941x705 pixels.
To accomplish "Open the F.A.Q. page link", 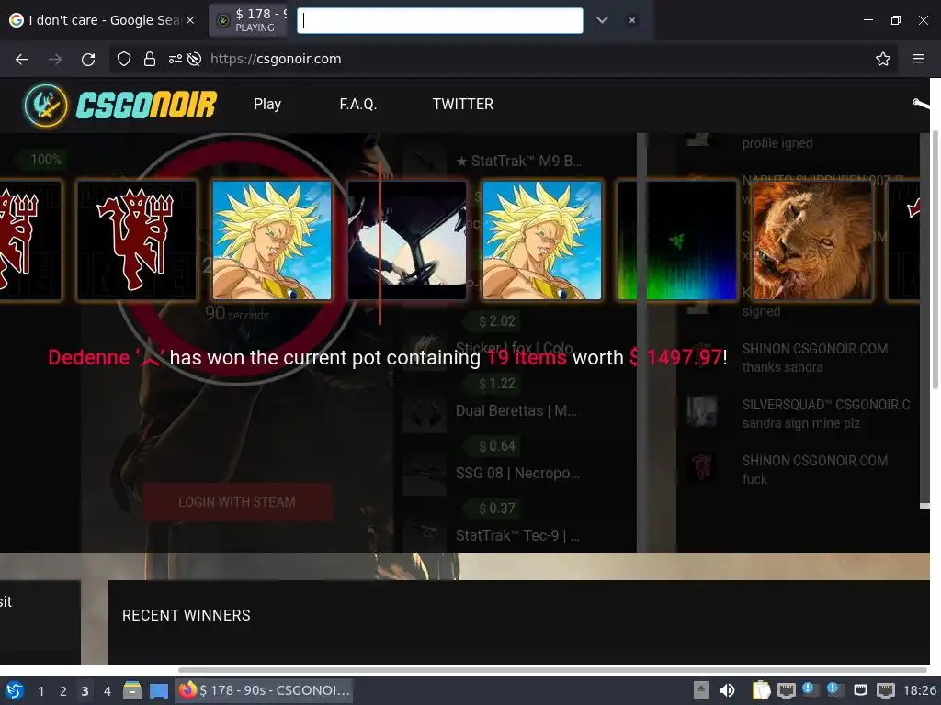I will (357, 105).
